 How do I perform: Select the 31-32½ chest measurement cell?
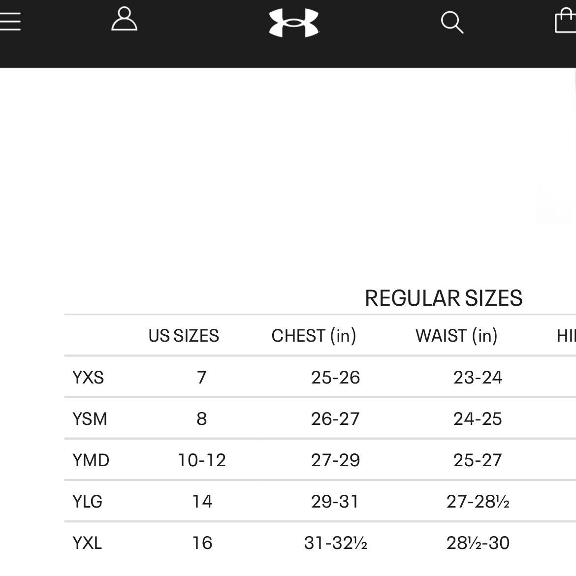(335, 543)
